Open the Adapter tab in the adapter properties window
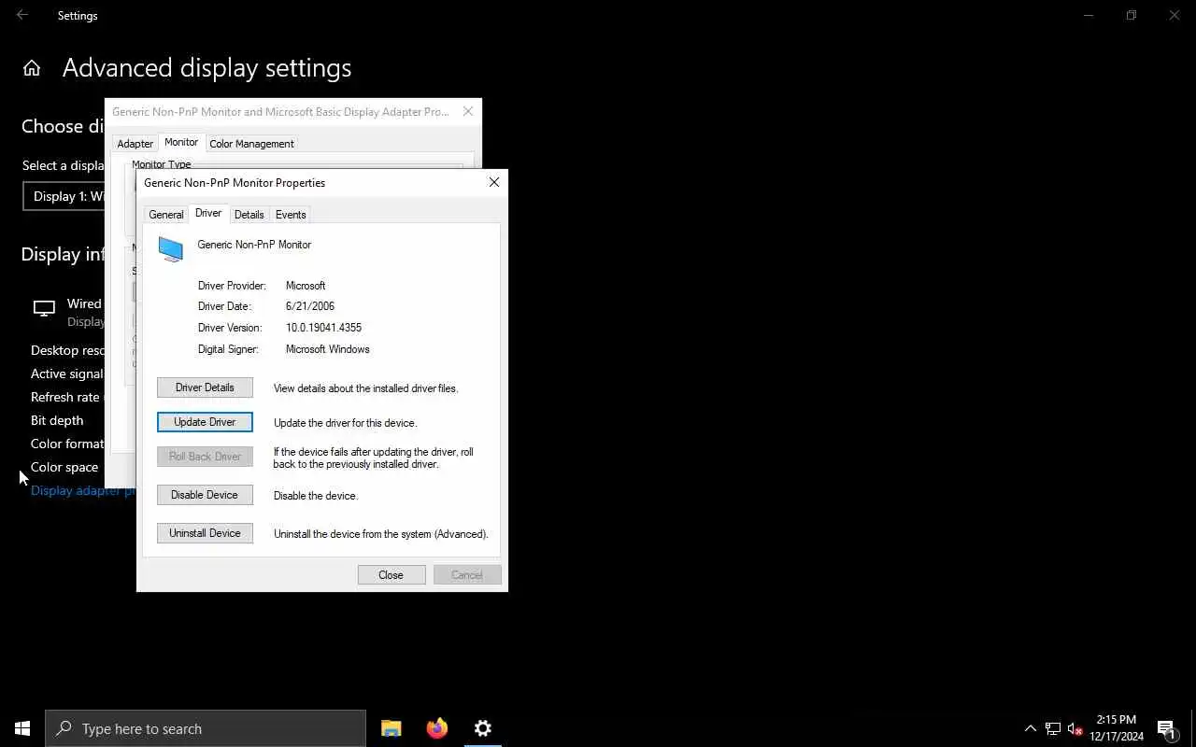The height and width of the screenshot is (747, 1196). point(135,144)
